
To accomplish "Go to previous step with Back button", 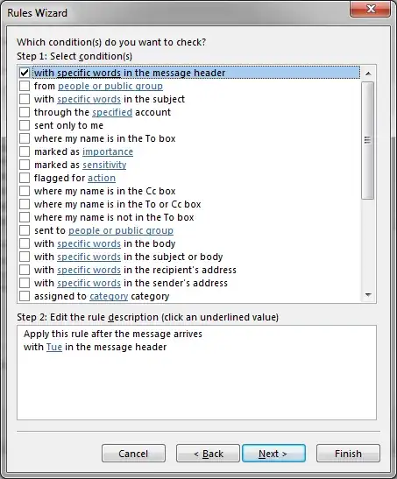I will [208, 454].
